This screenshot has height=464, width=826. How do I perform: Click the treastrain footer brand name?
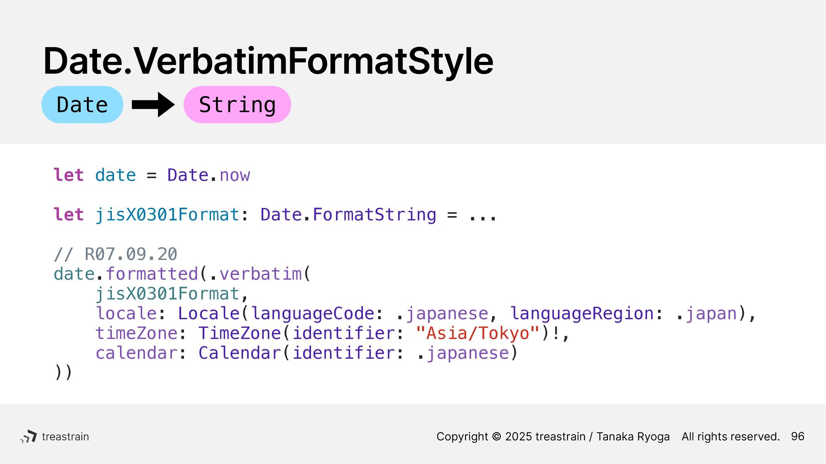[65, 437]
